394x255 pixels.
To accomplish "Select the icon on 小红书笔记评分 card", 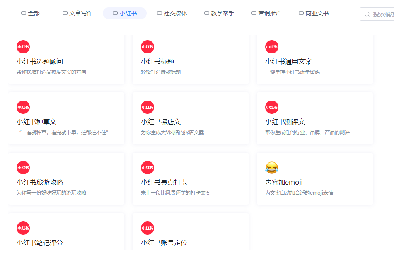I will point(23,228).
